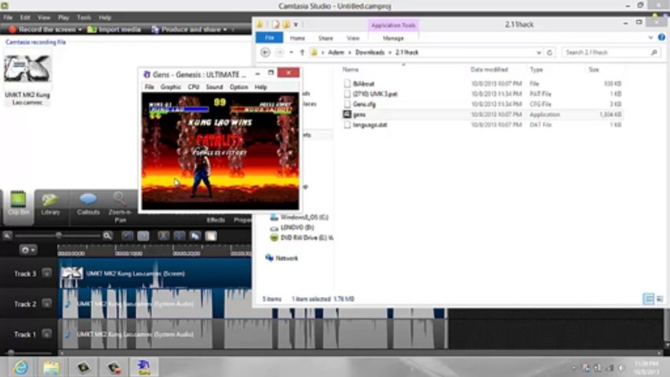This screenshot has height=377, width=670.
Task: Click the timeline zoom in magnifier
Action: coord(107,236)
